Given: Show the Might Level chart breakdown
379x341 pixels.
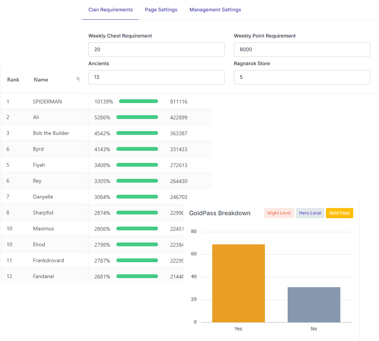Looking at the screenshot, I should (x=279, y=213).
